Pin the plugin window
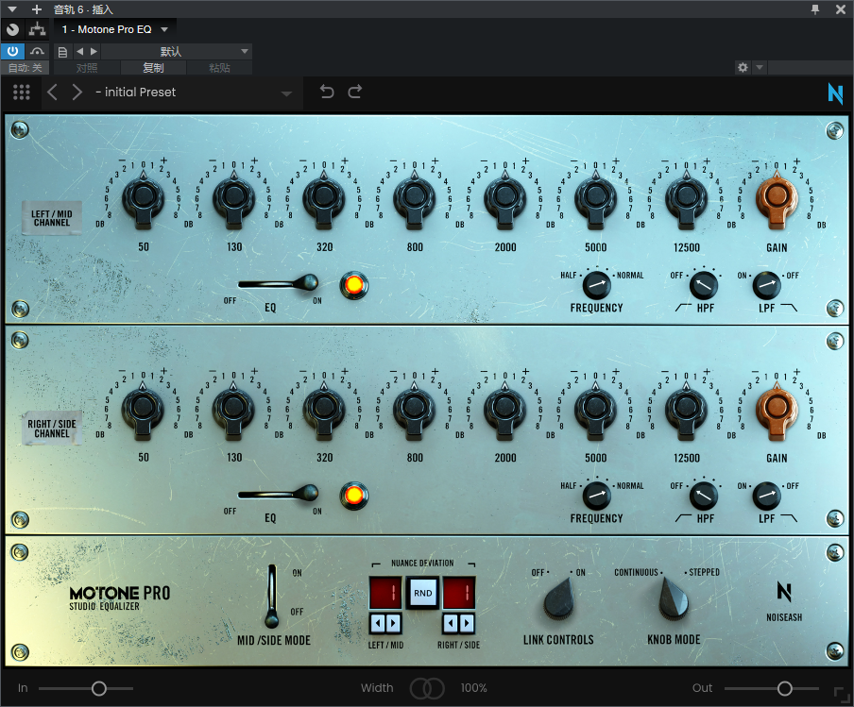The width and height of the screenshot is (854, 707). [x=815, y=9]
